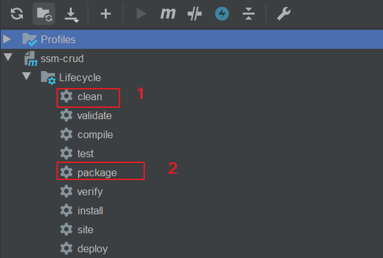The image size is (383, 258).
Task: Select the package lifecycle phase
Action: [x=97, y=173]
